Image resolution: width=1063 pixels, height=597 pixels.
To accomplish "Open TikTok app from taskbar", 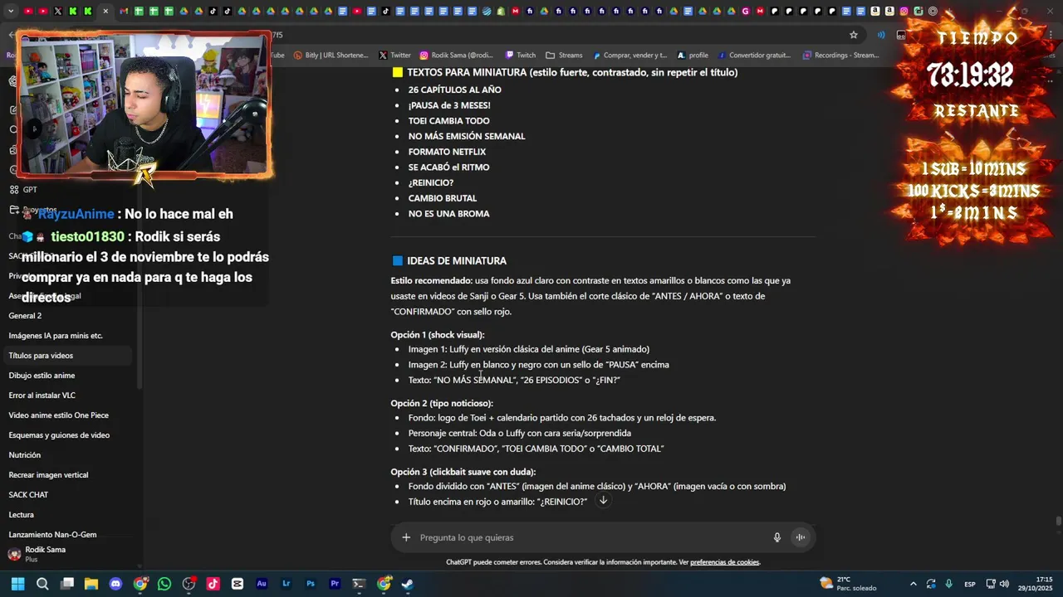I will (x=213, y=584).
